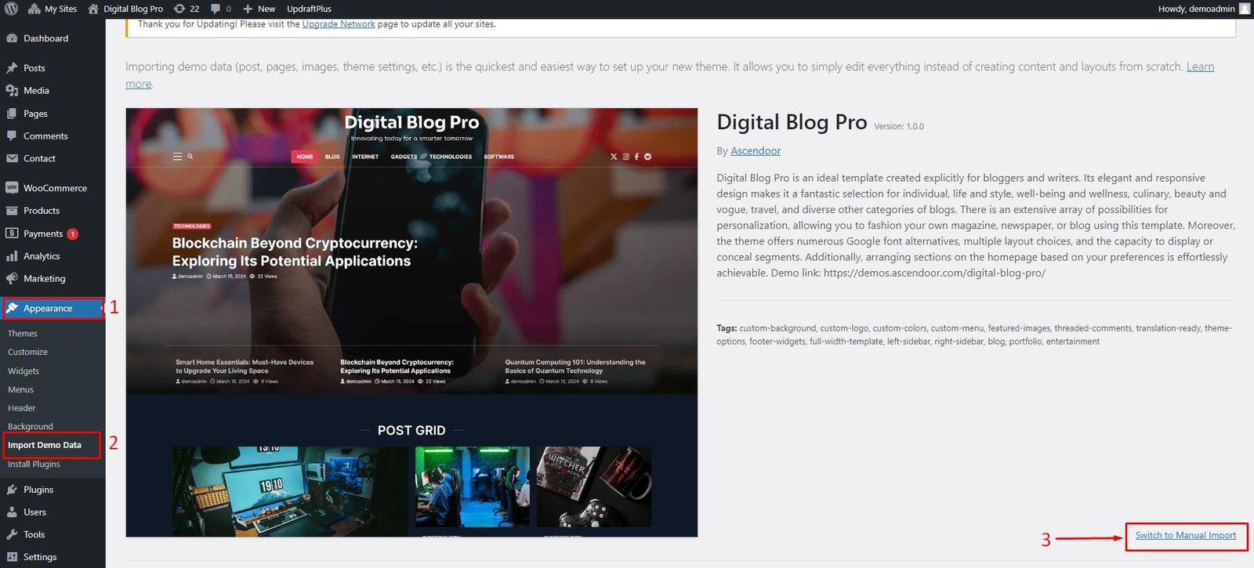Select Import Demo Data submenu item
Viewport: 1254px width, 568px height.
(45, 445)
